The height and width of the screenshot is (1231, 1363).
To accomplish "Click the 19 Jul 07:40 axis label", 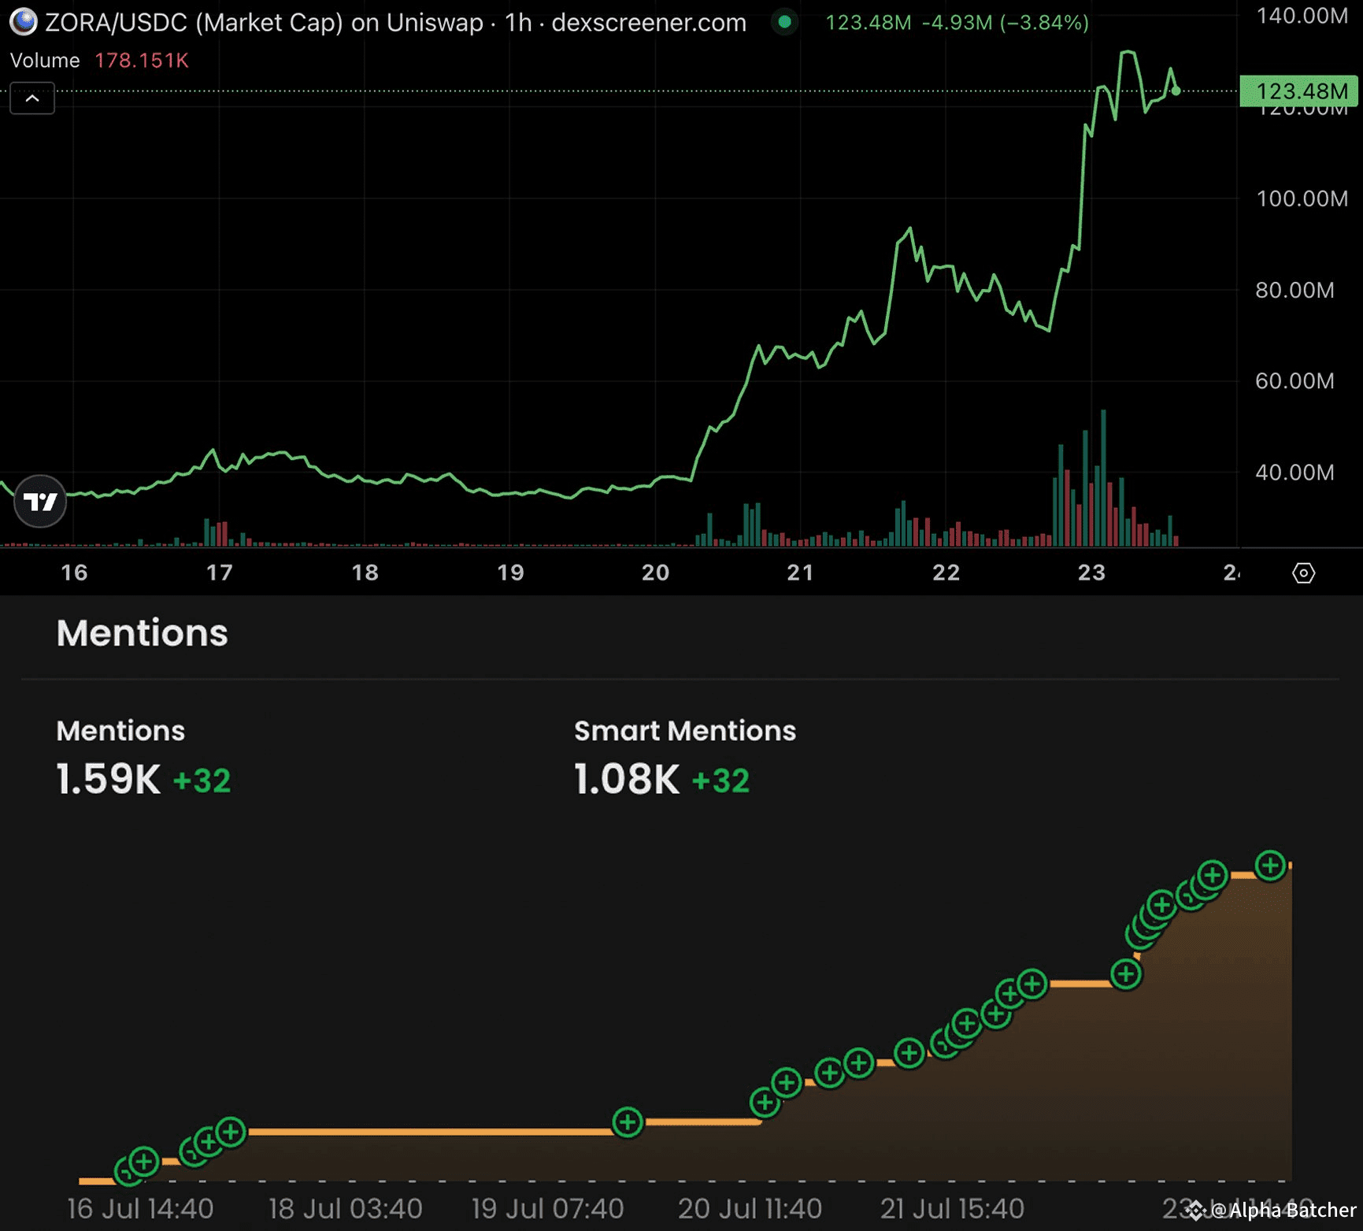I will point(548,1209).
